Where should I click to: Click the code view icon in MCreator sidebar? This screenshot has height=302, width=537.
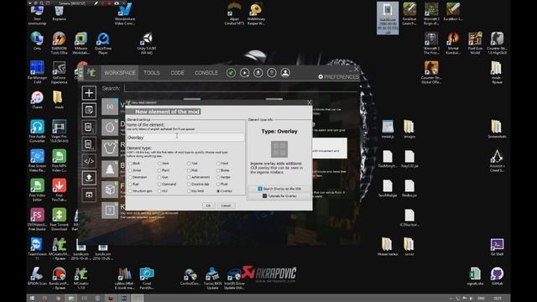89,161
